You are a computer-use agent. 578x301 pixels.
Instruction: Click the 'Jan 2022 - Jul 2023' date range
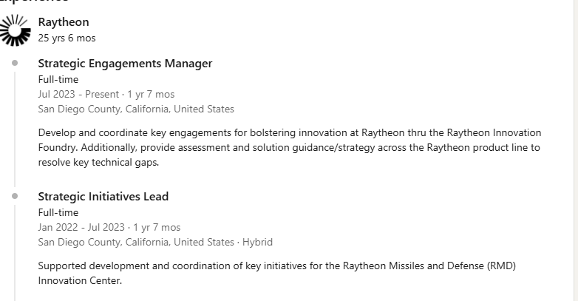coord(81,228)
